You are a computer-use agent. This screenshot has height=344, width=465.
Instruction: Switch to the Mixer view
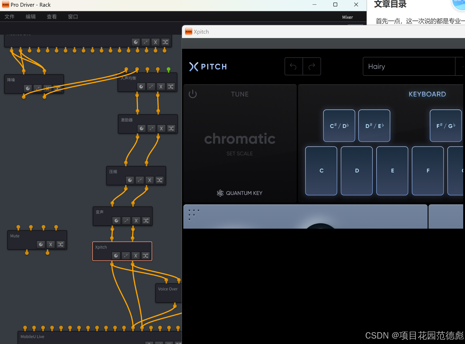click(347, 17)
